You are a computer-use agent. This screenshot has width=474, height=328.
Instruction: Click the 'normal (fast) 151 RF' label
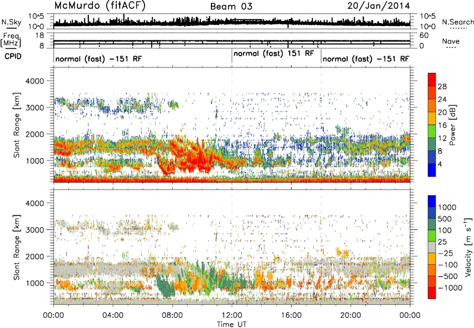pyautogui.click(x=274, y=53)
